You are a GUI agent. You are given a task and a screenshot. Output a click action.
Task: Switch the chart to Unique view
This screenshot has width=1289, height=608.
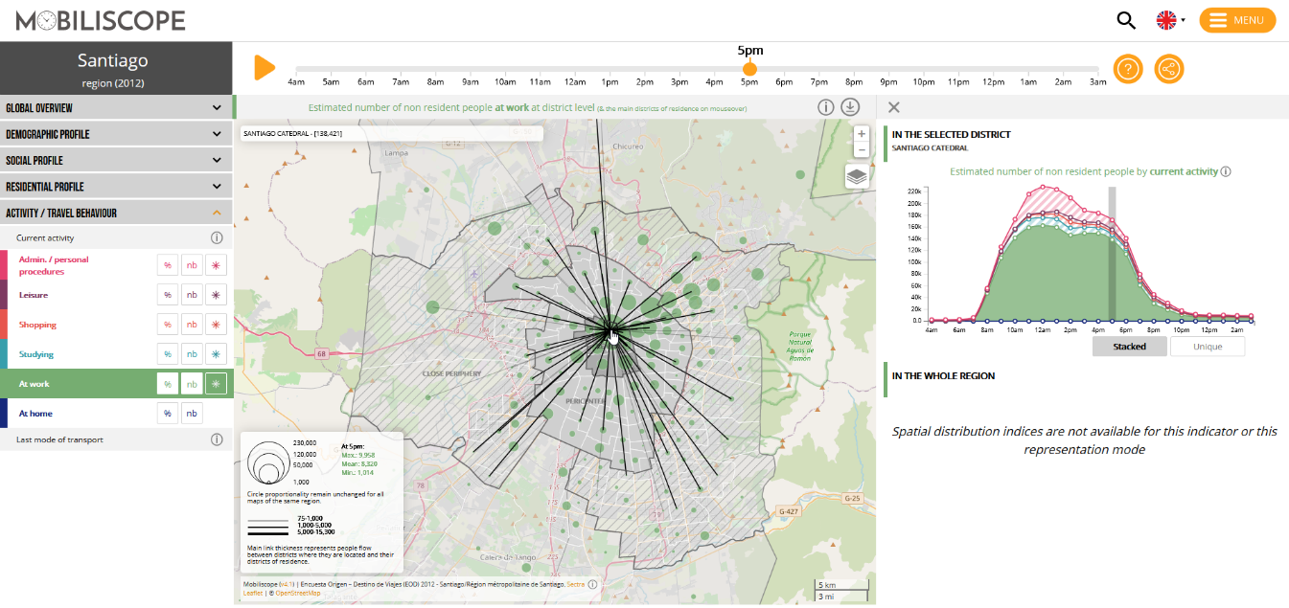[x=1208, y=347]
